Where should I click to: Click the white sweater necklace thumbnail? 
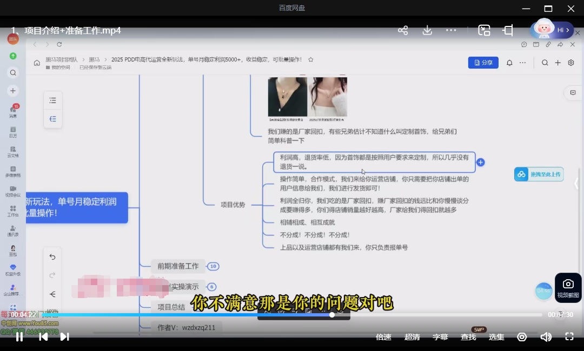tap(328, 97)
